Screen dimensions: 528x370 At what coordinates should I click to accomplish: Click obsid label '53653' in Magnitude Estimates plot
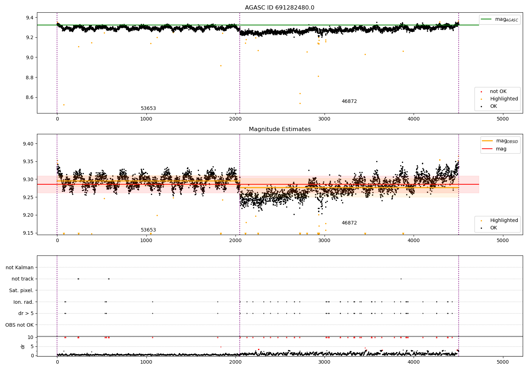click(148, 230)
